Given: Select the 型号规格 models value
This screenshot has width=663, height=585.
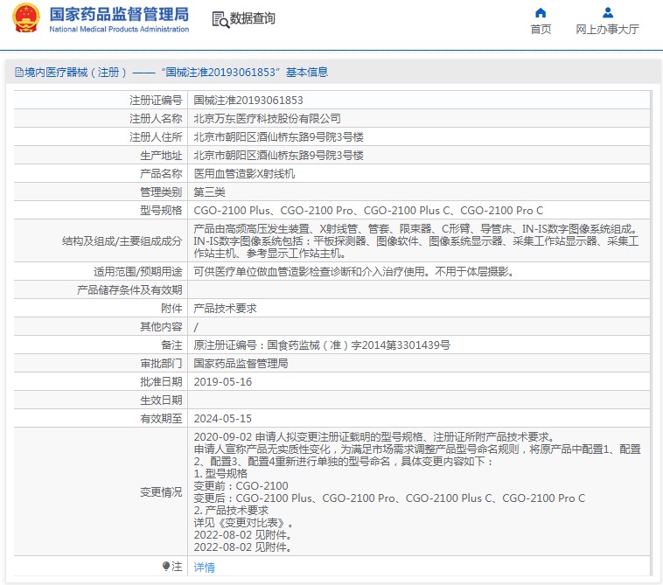Looking at the screenshot, I should click(x=368, y=211).
